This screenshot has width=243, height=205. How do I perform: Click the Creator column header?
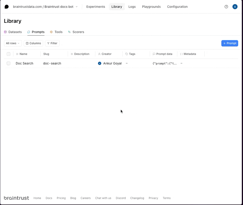(x=106, y=54)
